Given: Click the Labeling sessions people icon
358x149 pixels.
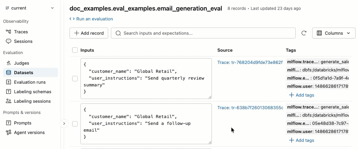Looking at the screenshot, I should 9,101.
